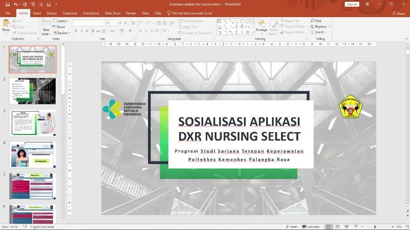Viewport: 410px width, 230px height.
Task: Click the New Slide icon
Action: pyautogui.click(x=46, y=23)
